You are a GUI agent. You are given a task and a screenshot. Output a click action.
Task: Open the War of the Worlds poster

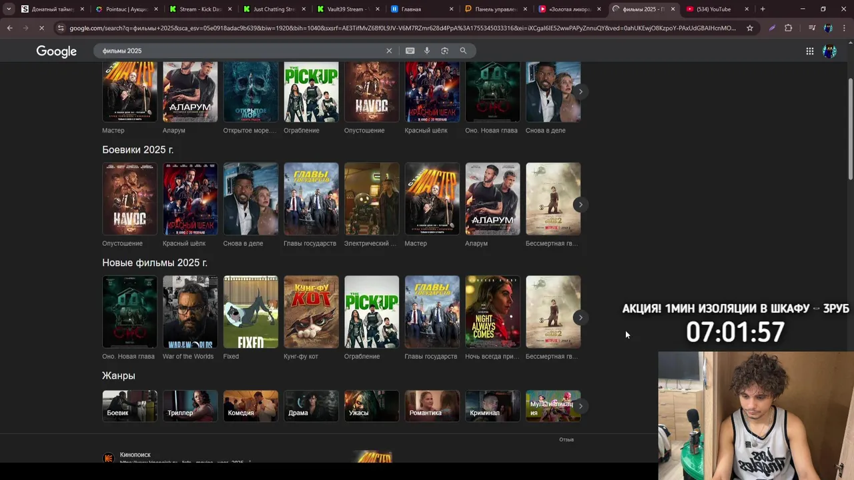point(190,312)
